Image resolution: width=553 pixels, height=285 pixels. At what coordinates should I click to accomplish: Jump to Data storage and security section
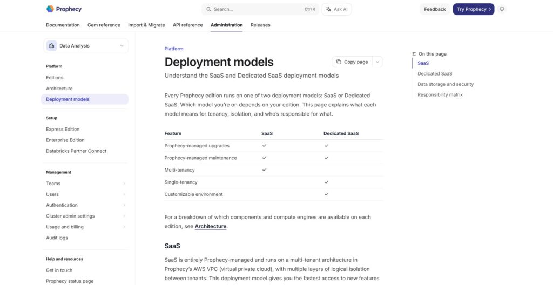446,84
